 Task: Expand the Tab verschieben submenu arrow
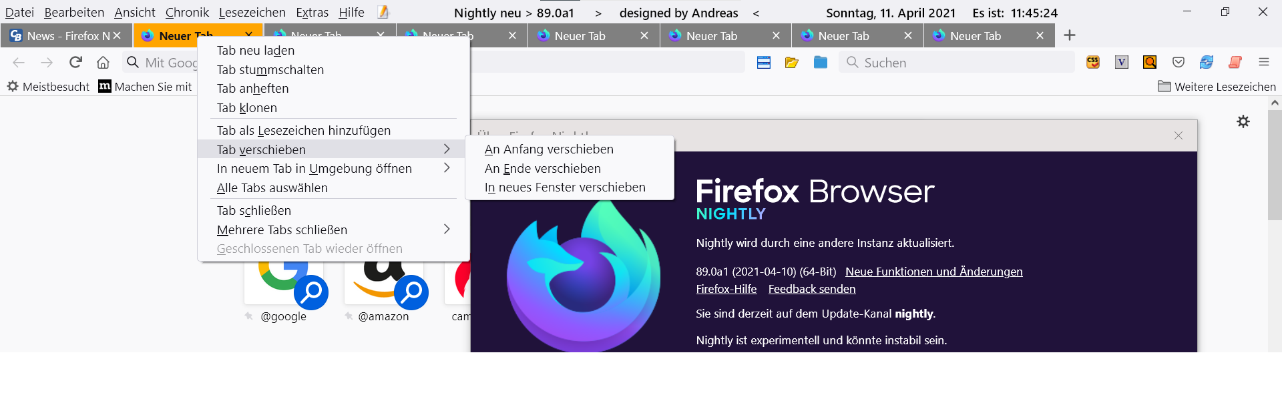click(x=447, y=149)
